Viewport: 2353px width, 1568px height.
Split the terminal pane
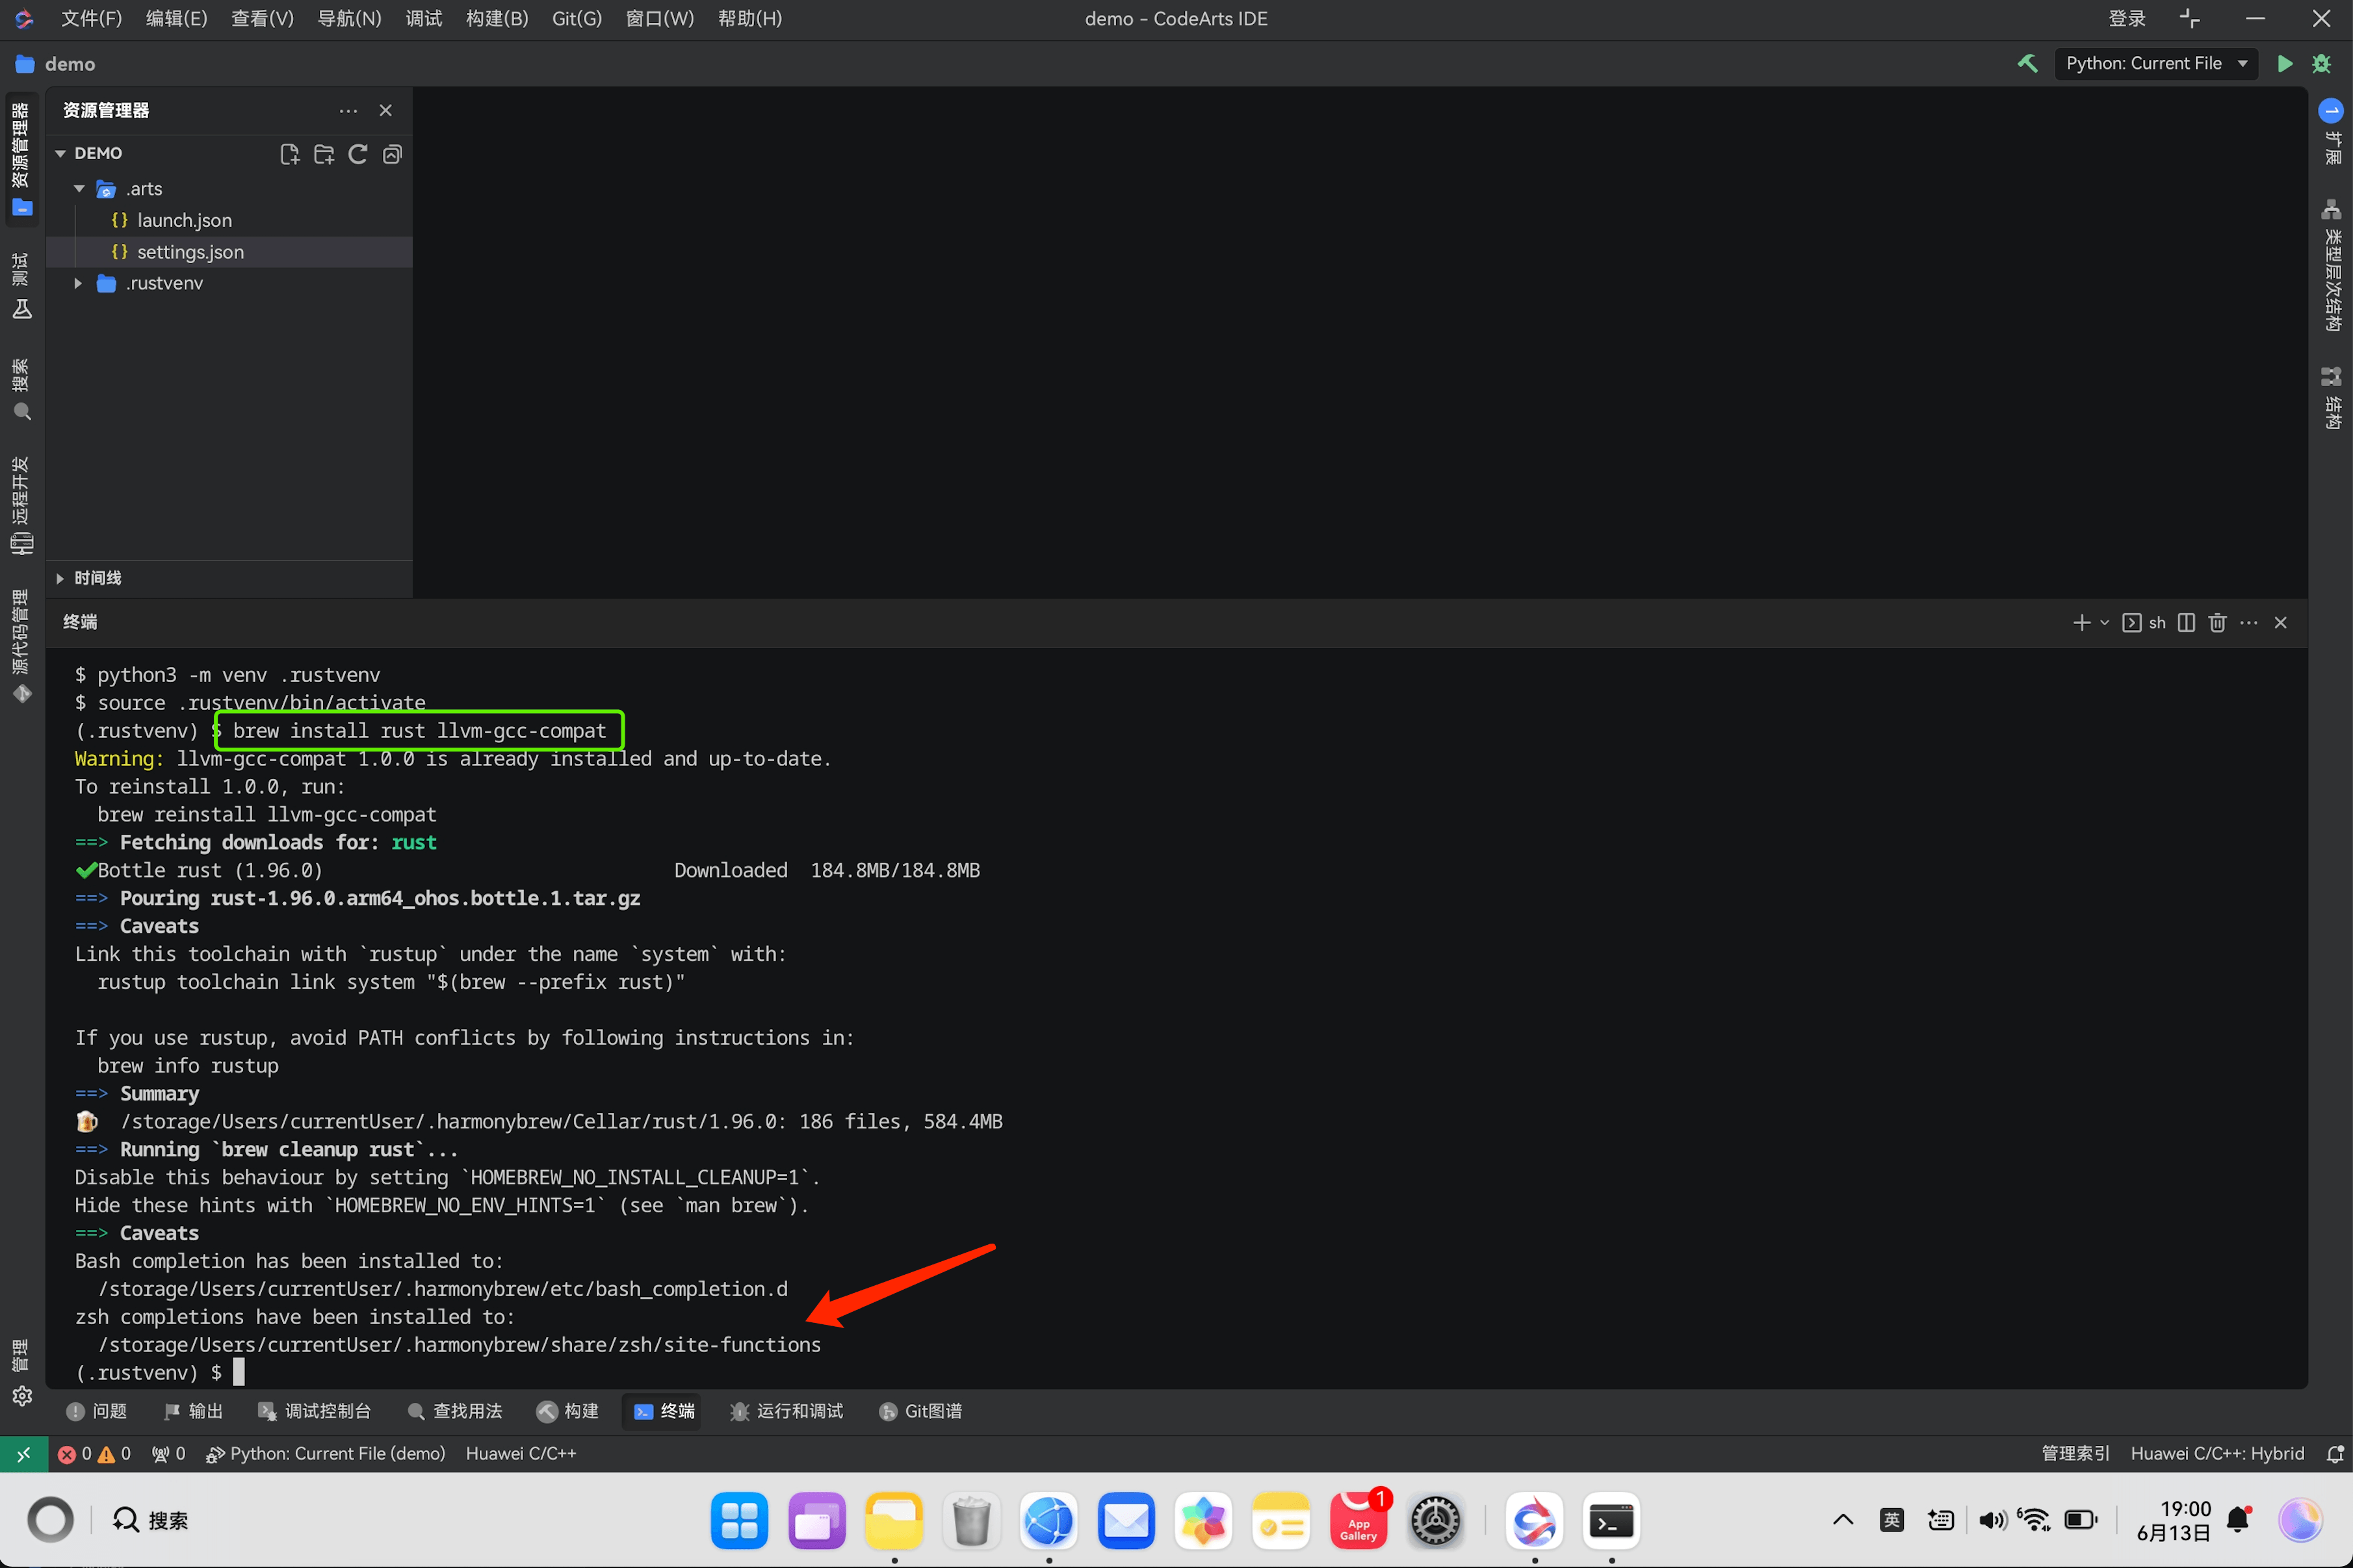click(2186, 622)
